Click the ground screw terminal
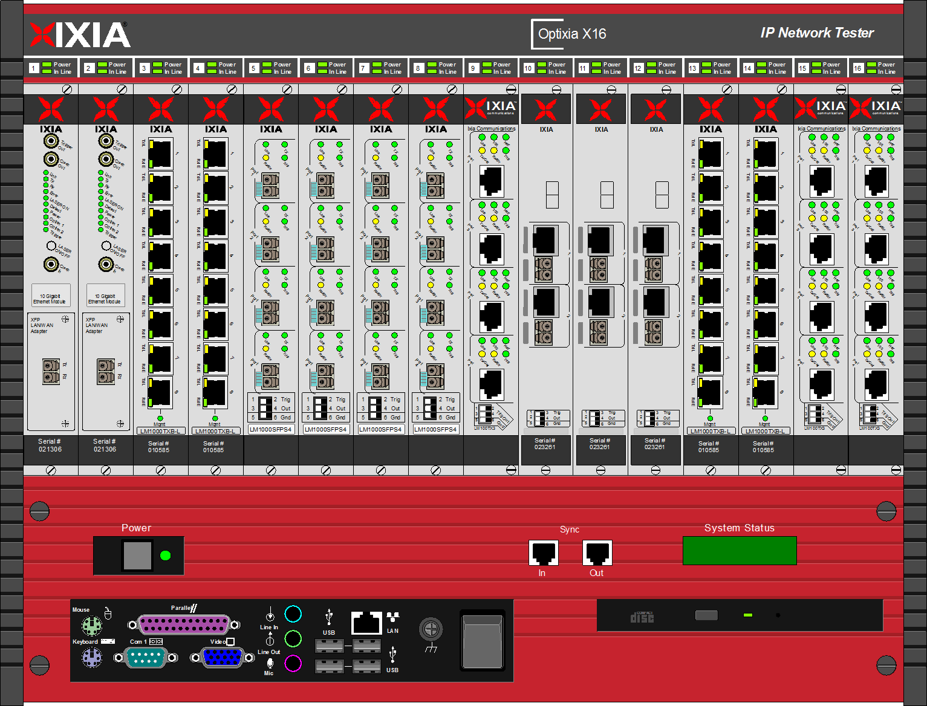 click(431, 630)
